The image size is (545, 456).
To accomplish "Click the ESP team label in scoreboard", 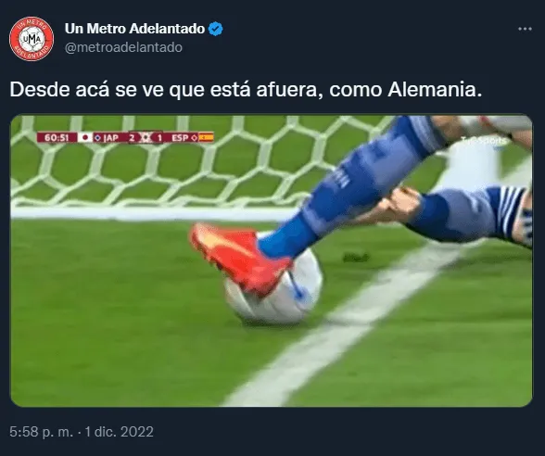I will pos(180,137).
